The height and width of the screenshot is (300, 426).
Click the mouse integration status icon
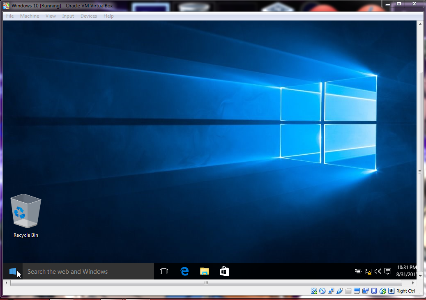point(383,291)
